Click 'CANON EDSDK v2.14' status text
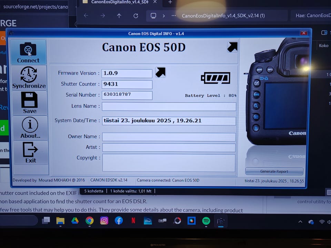The height and width of the screenshot is (248, 331). tap(109, 180)
